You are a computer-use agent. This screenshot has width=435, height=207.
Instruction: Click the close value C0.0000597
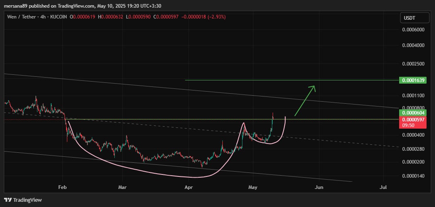coord(166,17)
